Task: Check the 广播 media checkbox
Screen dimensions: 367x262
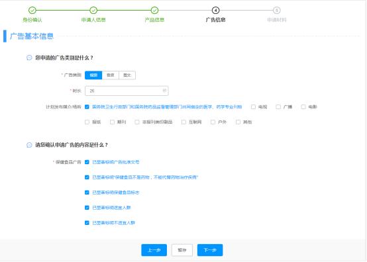Action: [278, 107]
